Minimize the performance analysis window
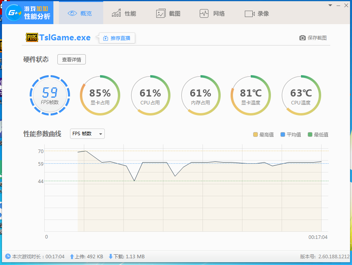 (338, 6)
